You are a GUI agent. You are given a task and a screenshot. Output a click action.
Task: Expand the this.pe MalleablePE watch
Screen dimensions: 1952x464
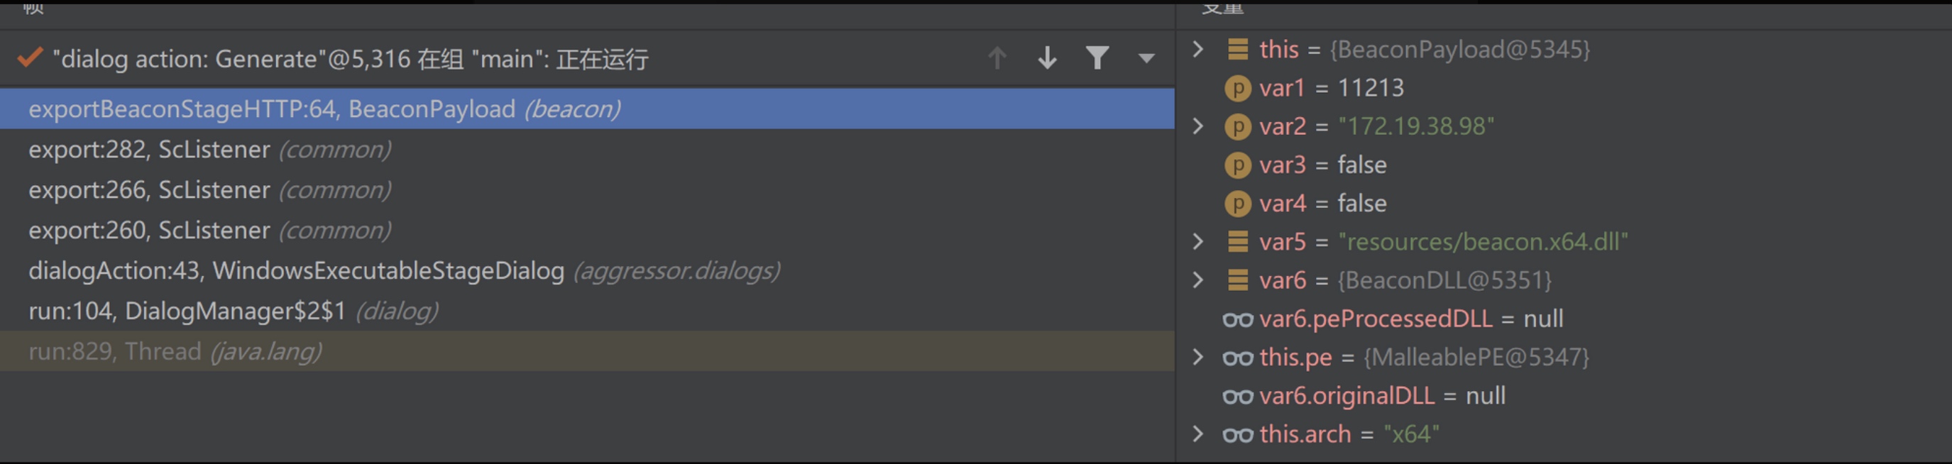pyautogui.click(x=1198, y=358)
